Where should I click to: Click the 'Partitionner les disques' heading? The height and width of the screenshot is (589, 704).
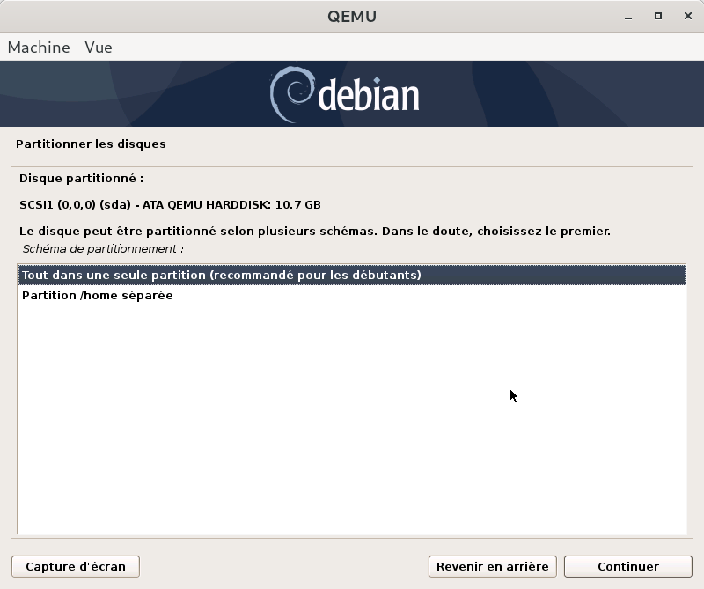(x=91, y=144)
